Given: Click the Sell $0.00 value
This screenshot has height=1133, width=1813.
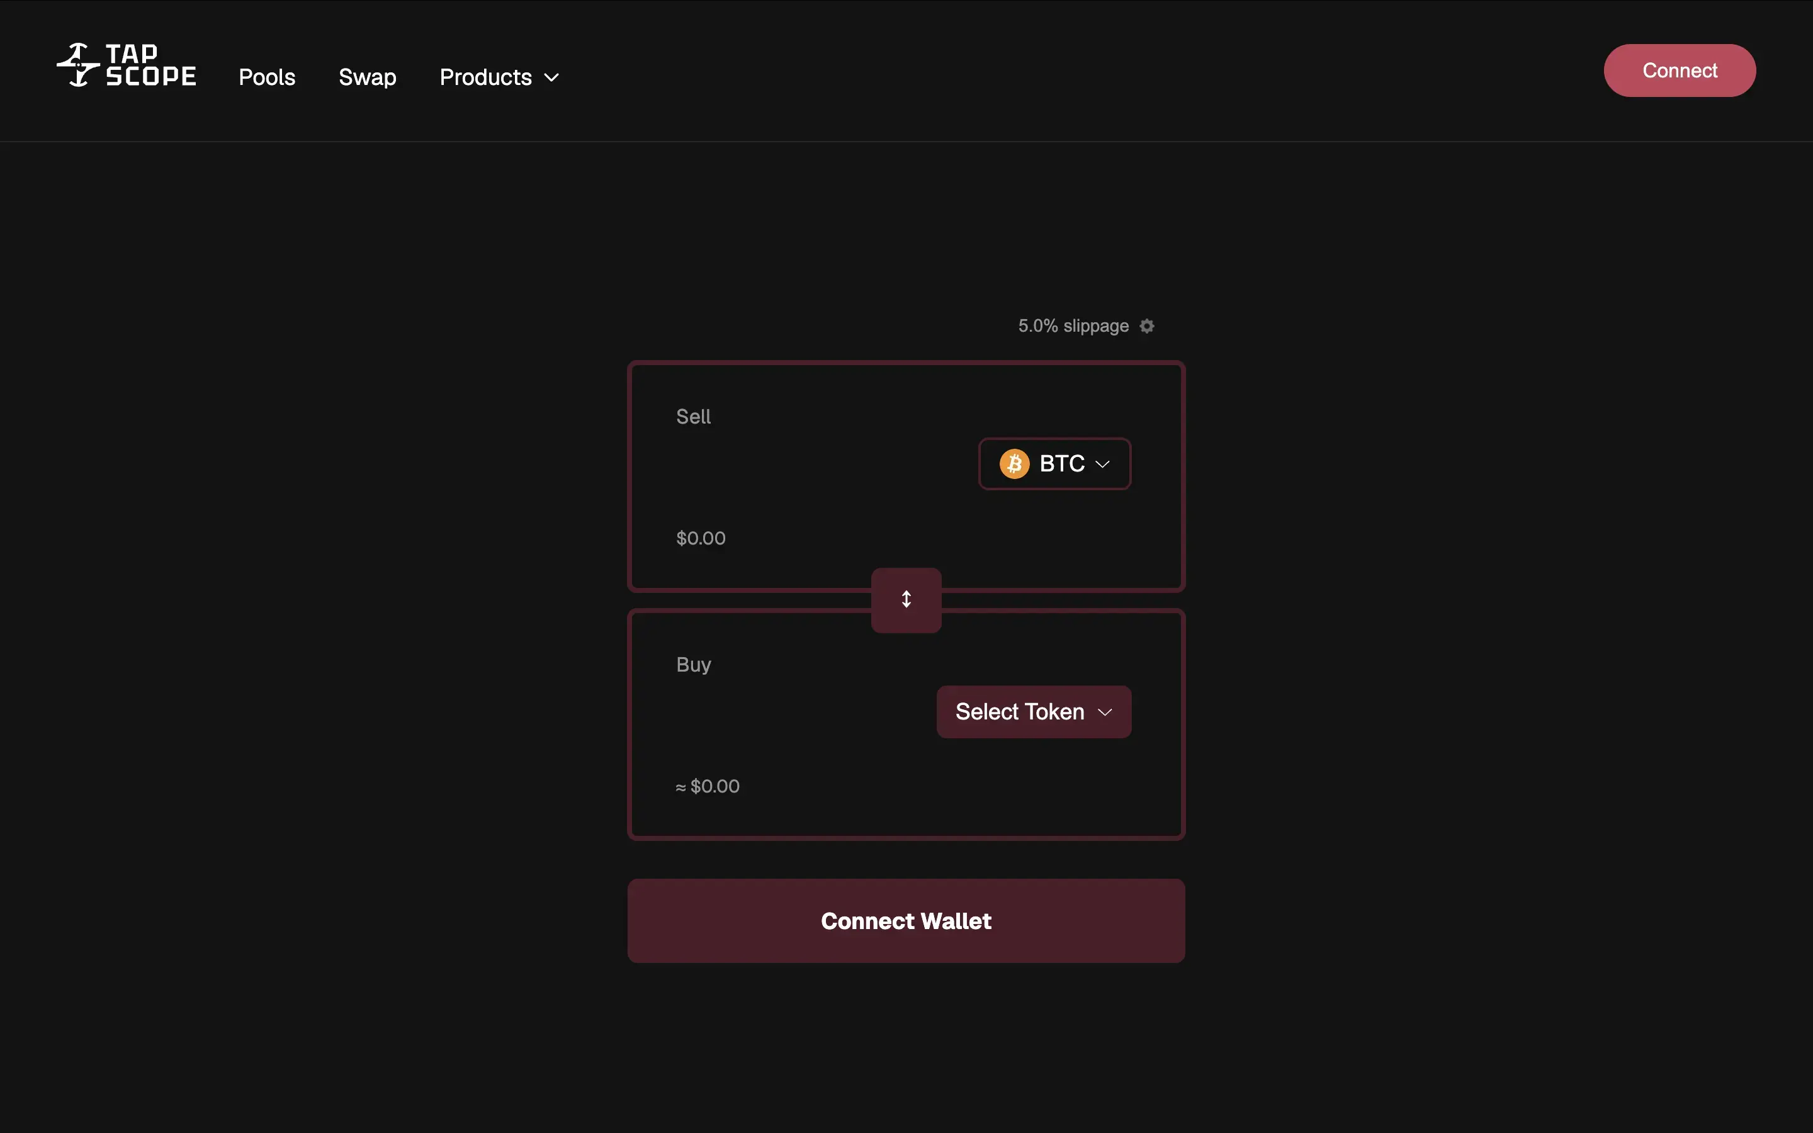Looking at the screenshot, I should tap(701, 538).
